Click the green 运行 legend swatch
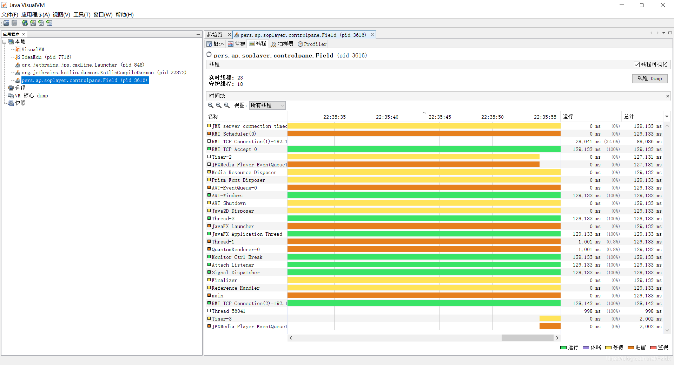 (x=563, y=348)
